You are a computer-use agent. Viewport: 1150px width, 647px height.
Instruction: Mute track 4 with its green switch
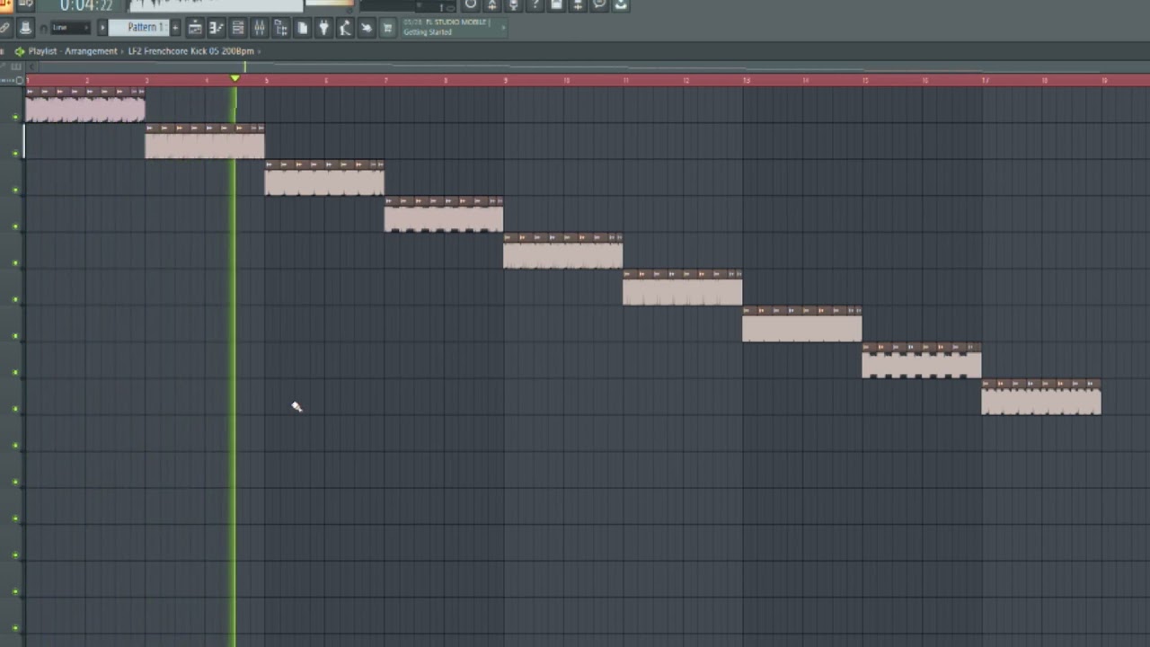coord(15,226)
